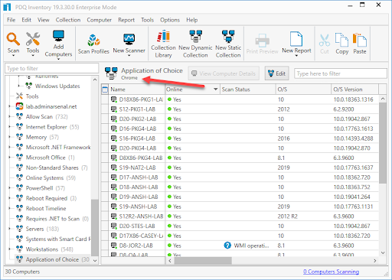Click the New Scanner icon

(x=129, y=40)
